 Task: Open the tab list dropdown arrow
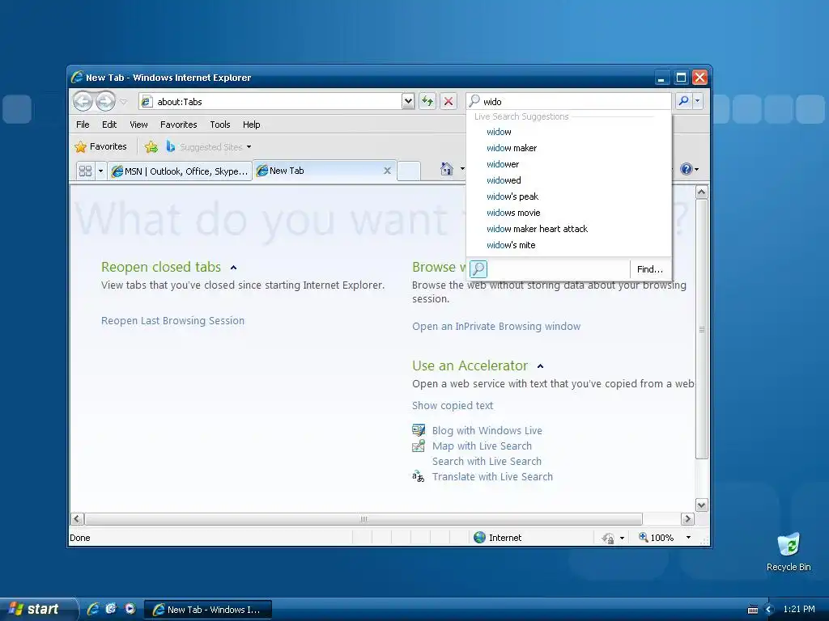[x=100, y=171]
